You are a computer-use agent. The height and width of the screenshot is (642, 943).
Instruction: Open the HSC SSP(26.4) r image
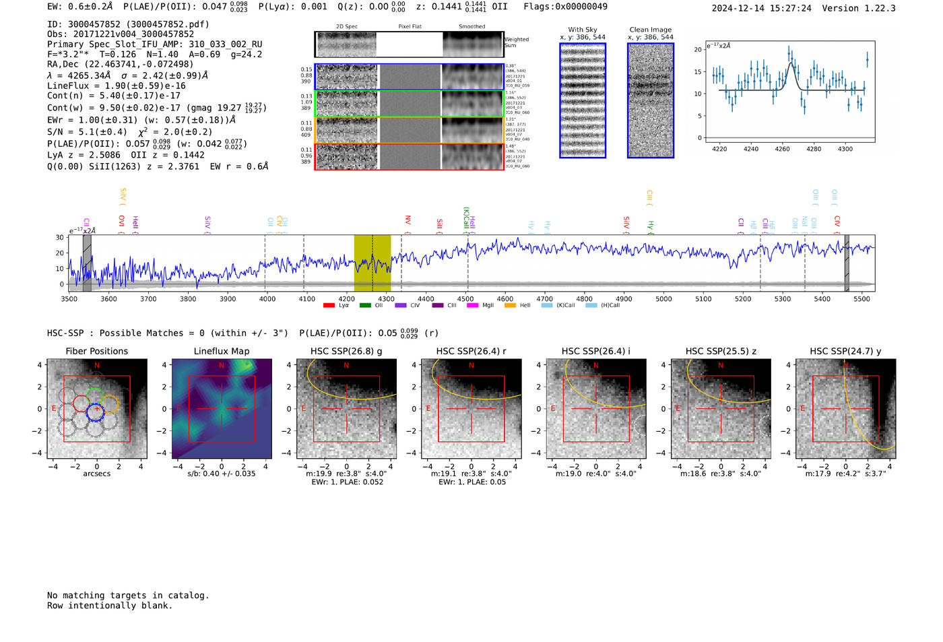pyautogui.click(x=471, y=409)
